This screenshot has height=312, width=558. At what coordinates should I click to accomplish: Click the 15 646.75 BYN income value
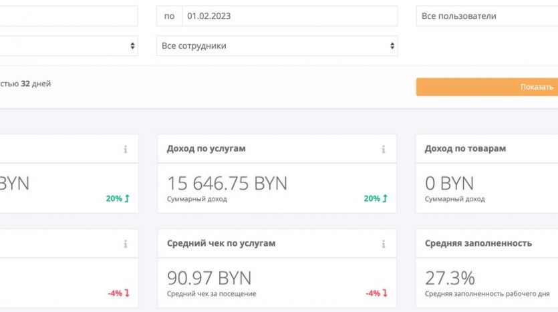(x=227, y=183)
